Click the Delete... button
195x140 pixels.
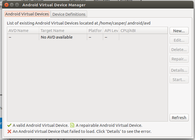click(x=179, y=49)
